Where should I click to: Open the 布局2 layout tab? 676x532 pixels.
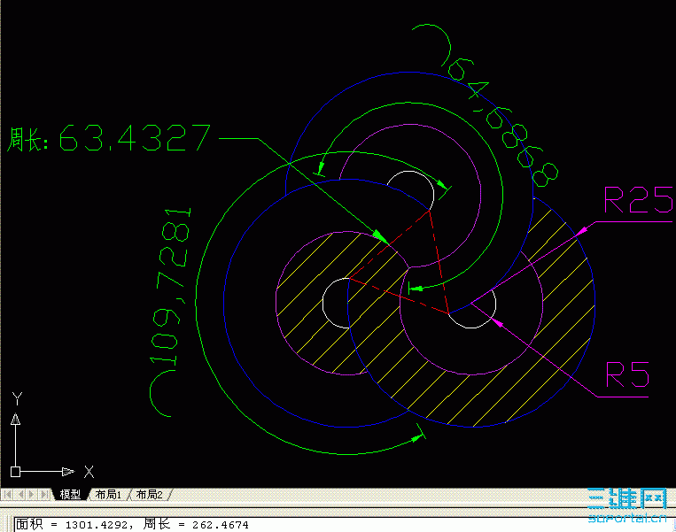pyautogui.click(x=149, y=494)
